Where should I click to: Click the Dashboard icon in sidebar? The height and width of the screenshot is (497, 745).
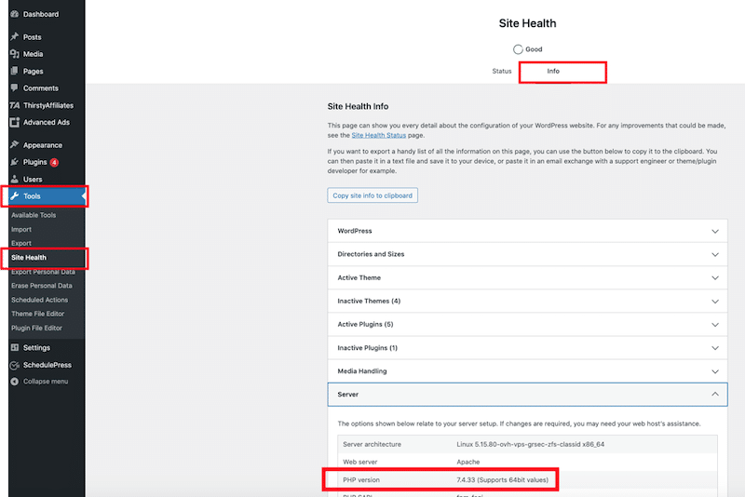14,14
